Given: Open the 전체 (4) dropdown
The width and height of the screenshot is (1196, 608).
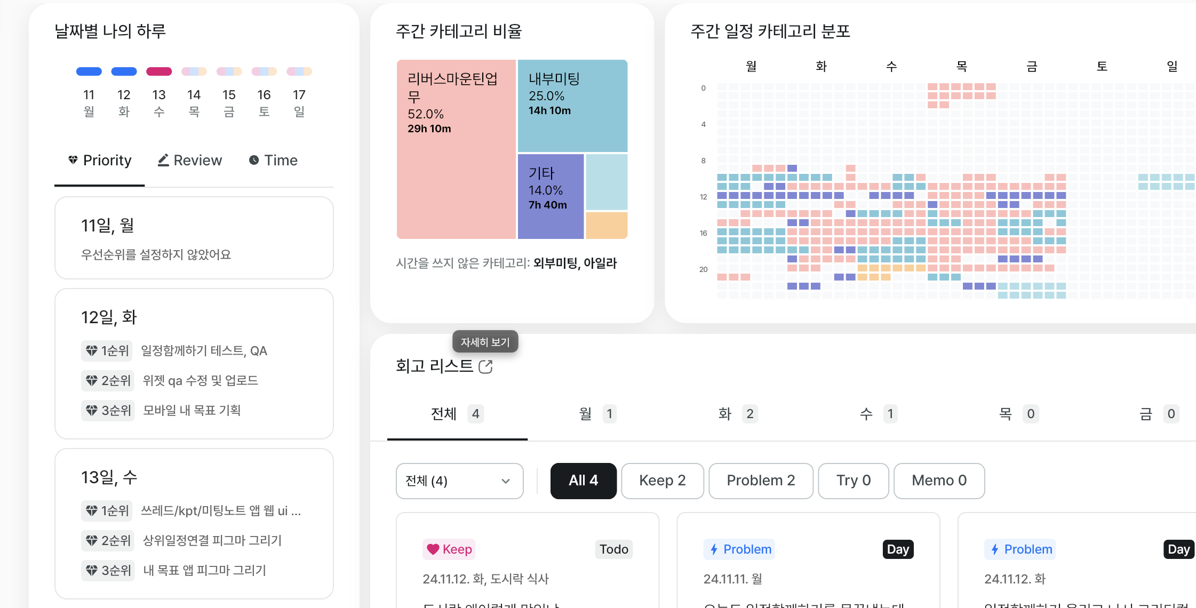Looking at the screenshot, I should click(x=459, y=481).
